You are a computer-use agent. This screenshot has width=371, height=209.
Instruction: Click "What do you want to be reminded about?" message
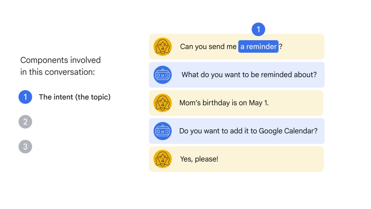pyautogui.click(x=249, y=75)
